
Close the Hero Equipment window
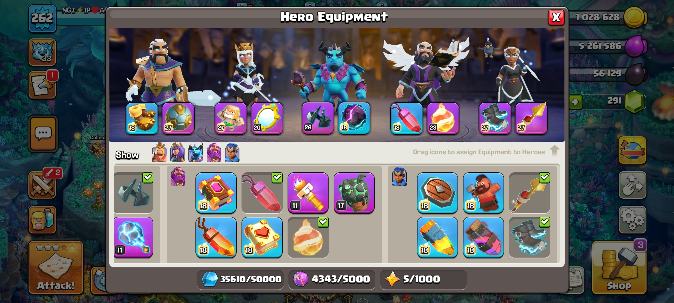pos(556,17)
